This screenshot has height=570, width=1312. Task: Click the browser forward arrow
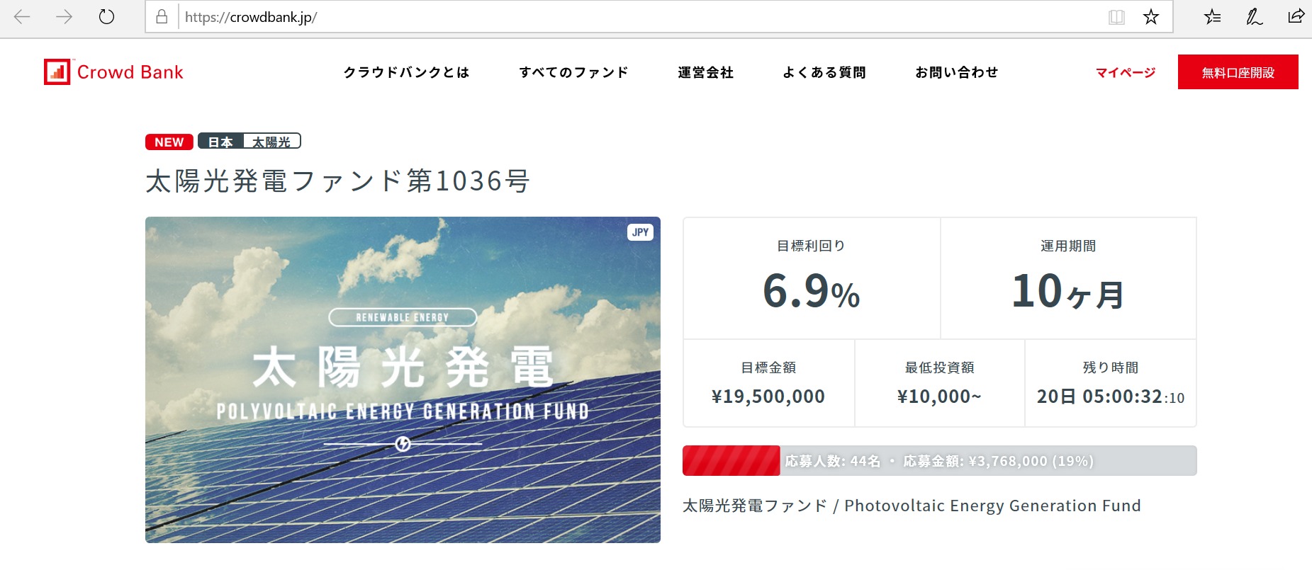(64, 17)
